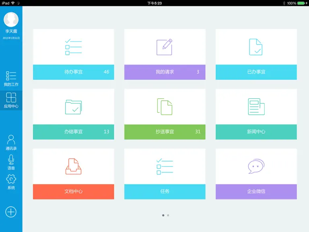
Task: Click the 文档中心 inbox tray icon
Action: pos(73,166)
